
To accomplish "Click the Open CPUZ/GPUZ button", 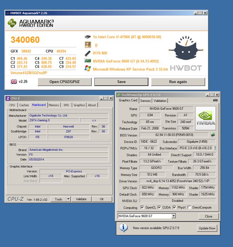I will click(65, 82).
